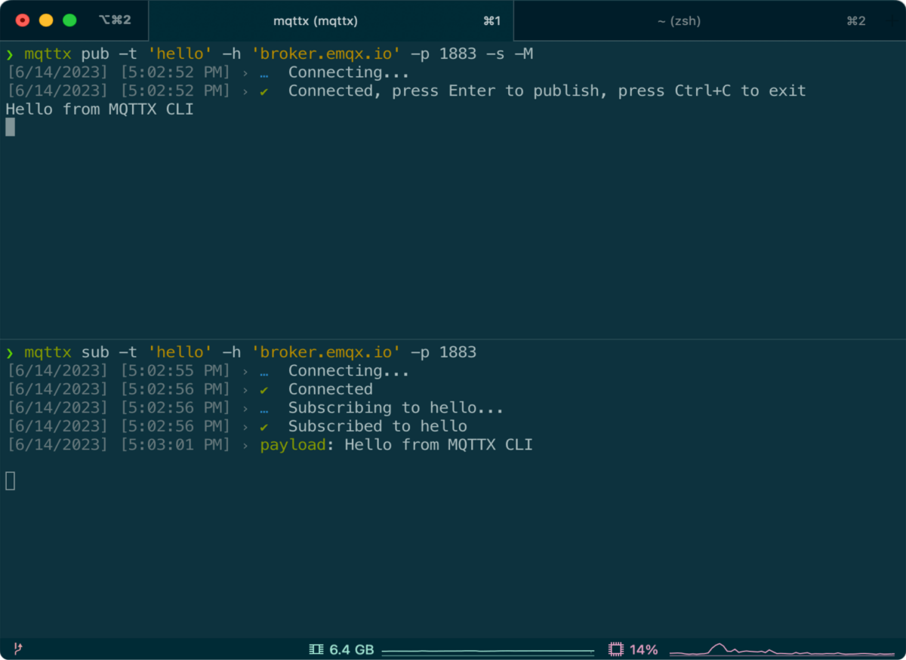Image resolution: width=906 pixels, height=660 pixels.
Task: Click the 14% CPU usage value
Action: point(644,649)
